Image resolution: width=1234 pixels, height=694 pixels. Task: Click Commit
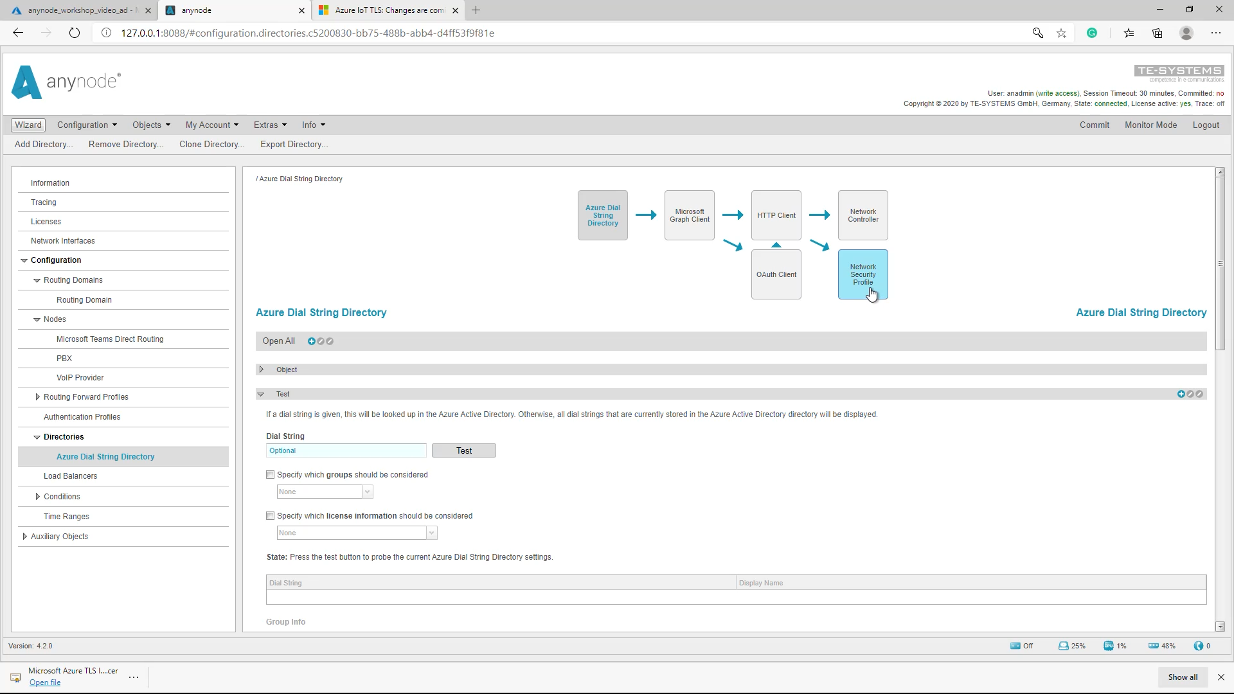tap(1095, 125)
